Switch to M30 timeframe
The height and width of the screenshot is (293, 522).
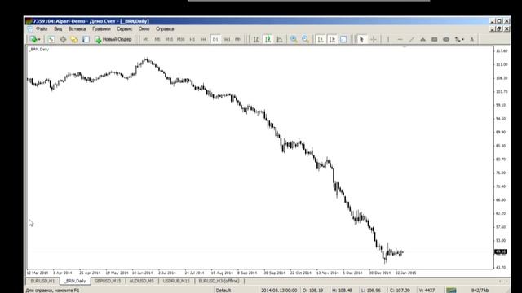[x=181, y=39]
